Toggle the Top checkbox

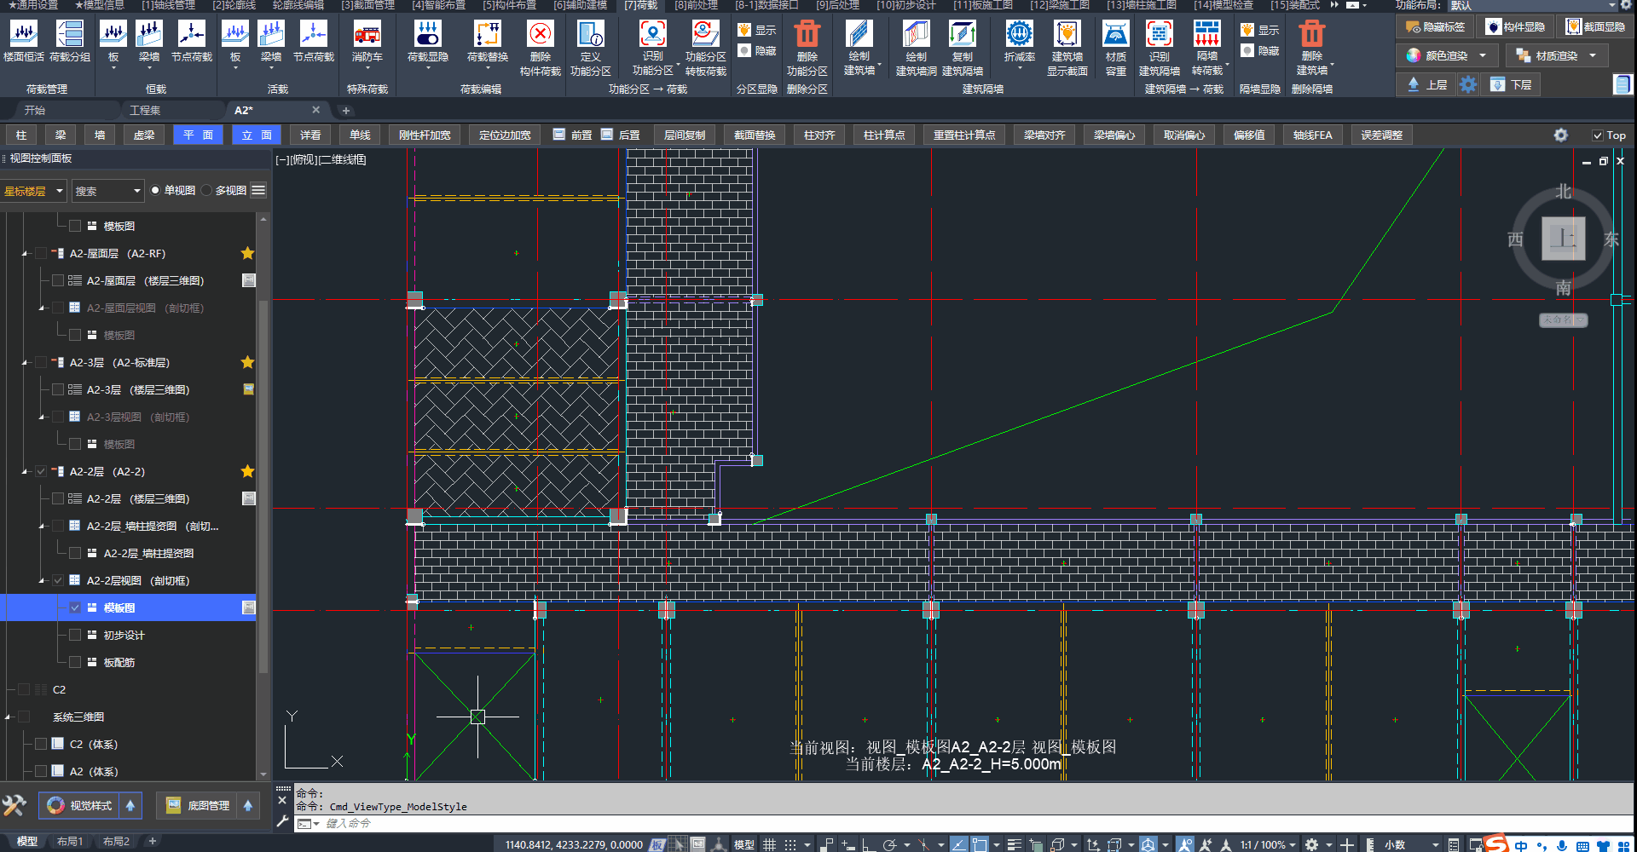(x=1598, y=135)
